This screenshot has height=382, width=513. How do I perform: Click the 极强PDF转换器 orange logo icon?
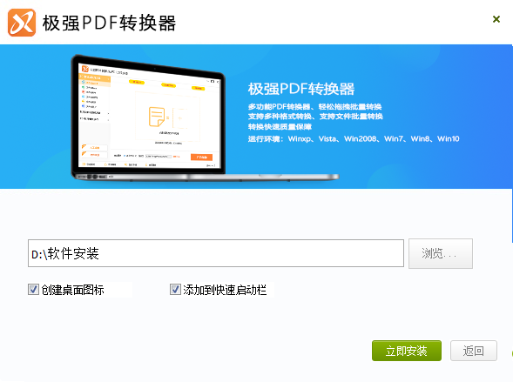pyautogui.click(x=22, y=23)
